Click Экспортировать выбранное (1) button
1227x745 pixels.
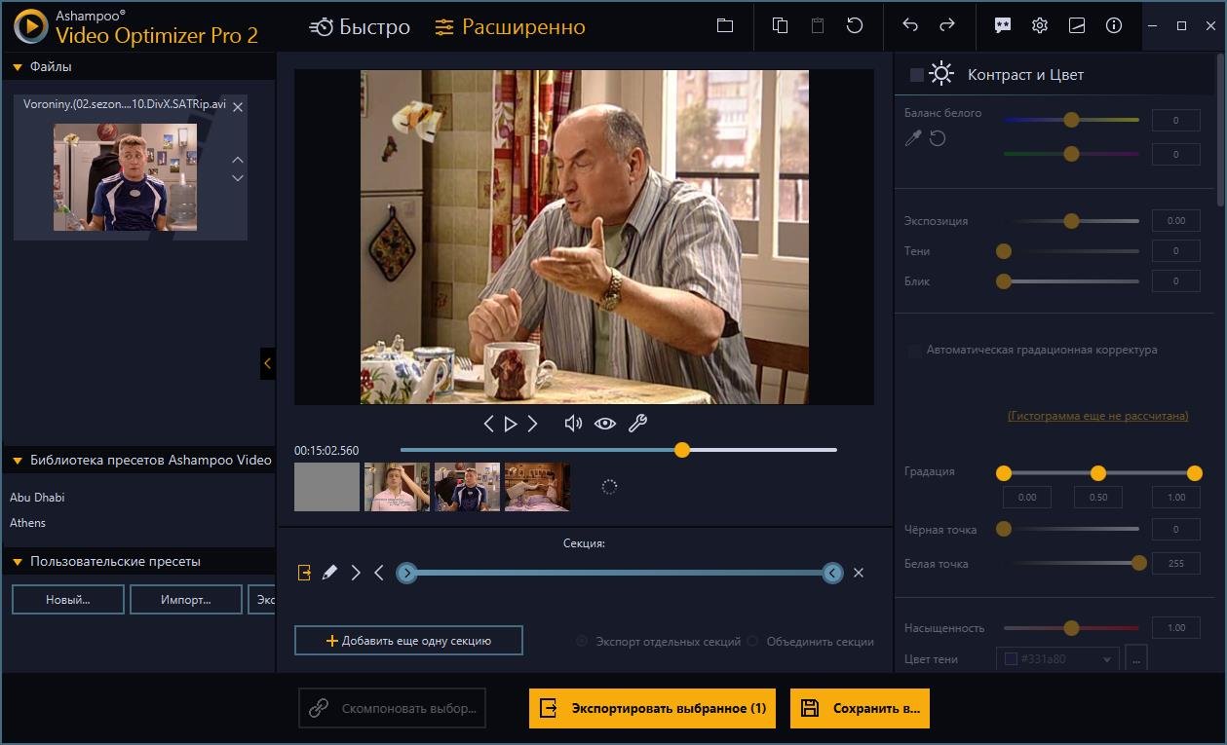(652, 709)
